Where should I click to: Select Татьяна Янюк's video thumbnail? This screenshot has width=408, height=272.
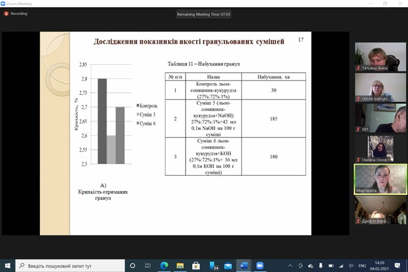tap(380, 57)
